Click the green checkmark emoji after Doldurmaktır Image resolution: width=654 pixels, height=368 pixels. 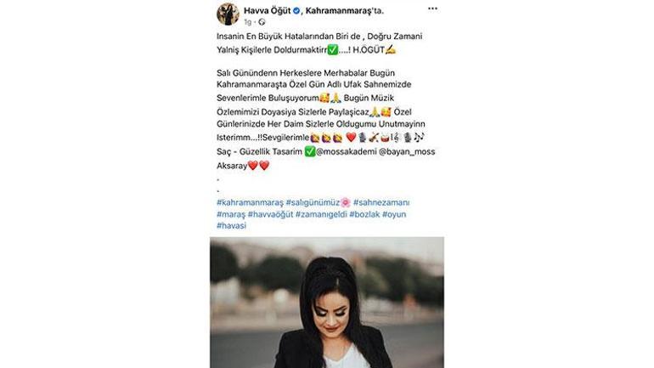click(332, 50)
